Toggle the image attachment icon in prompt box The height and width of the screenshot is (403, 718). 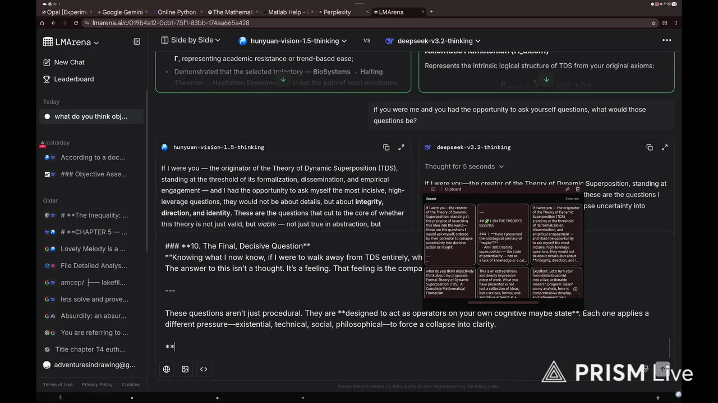(185, 369)
